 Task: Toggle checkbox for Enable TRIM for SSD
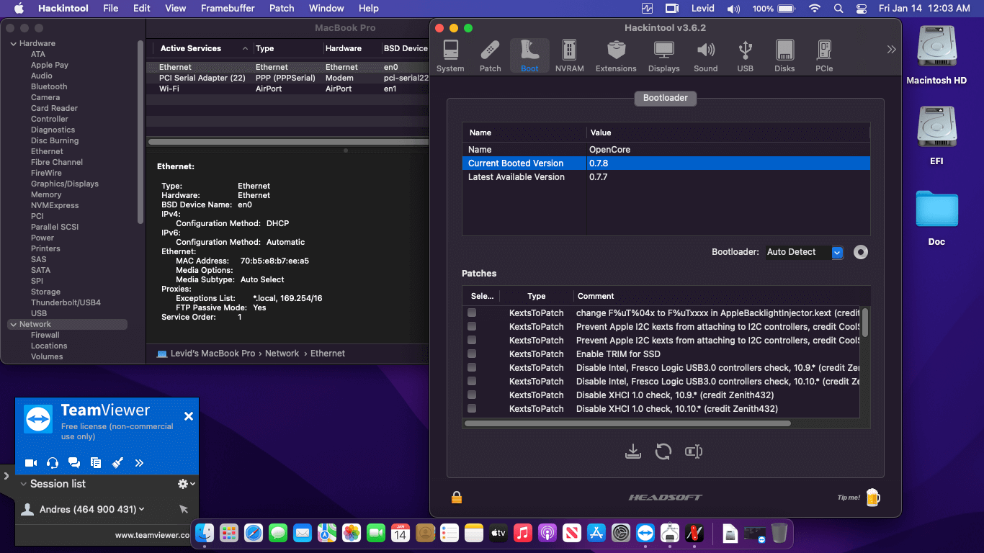point(472,354)
